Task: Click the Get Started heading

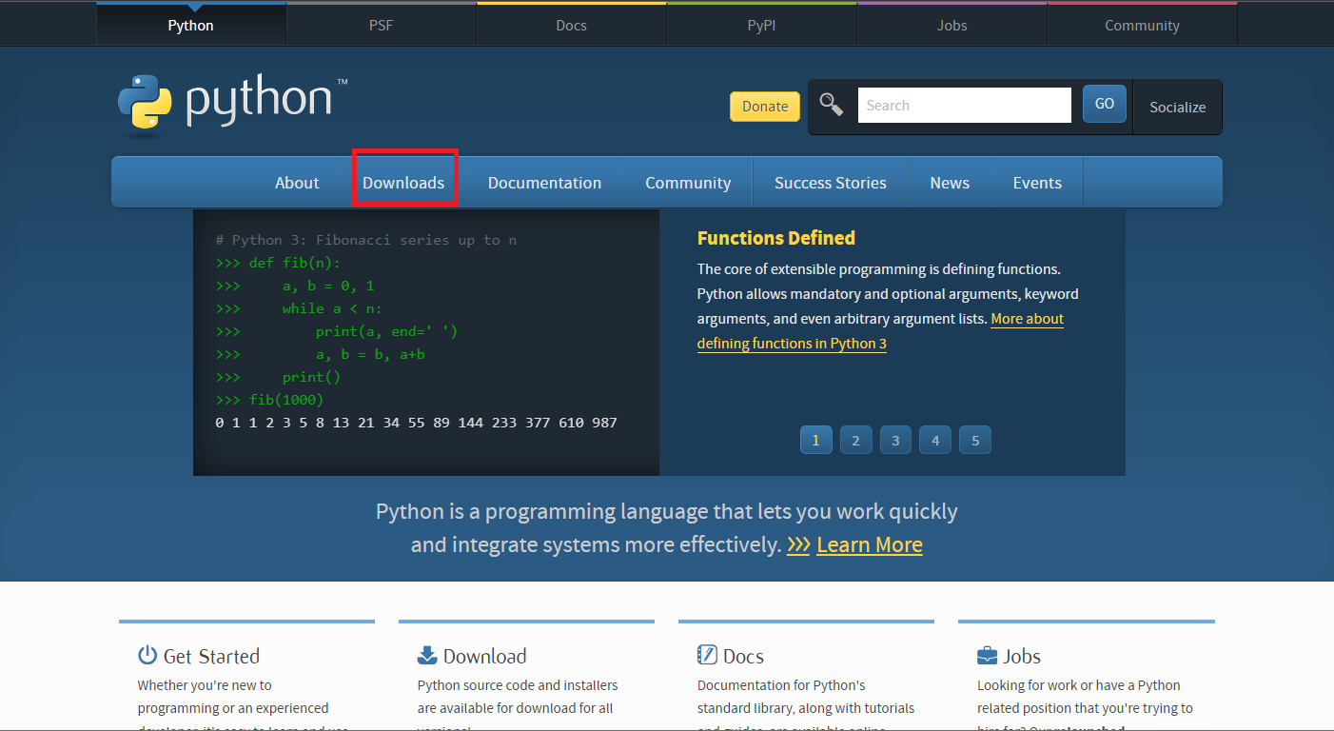Action: click(211, 656)
